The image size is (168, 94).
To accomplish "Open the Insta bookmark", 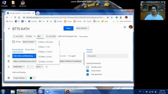I will pyautogui.click(x=96, y=21).
